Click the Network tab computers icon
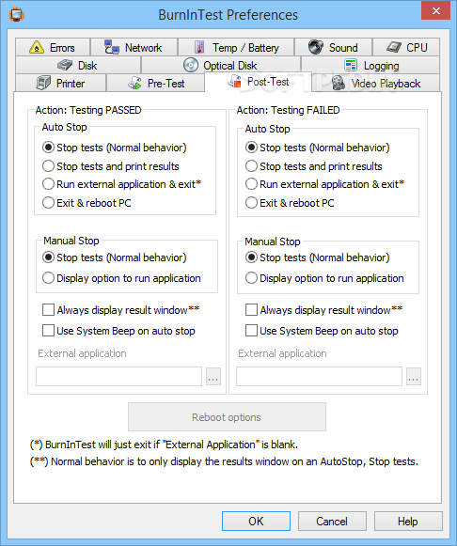Image resolution: width=457 pixels, height=546 pixels. point(112,47)
